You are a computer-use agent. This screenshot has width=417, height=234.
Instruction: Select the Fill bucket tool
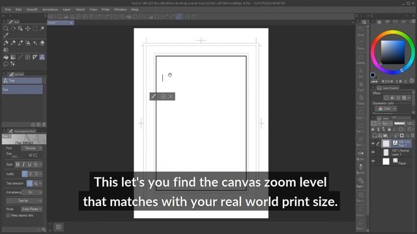pyautogui.click(x=6, y=57)
